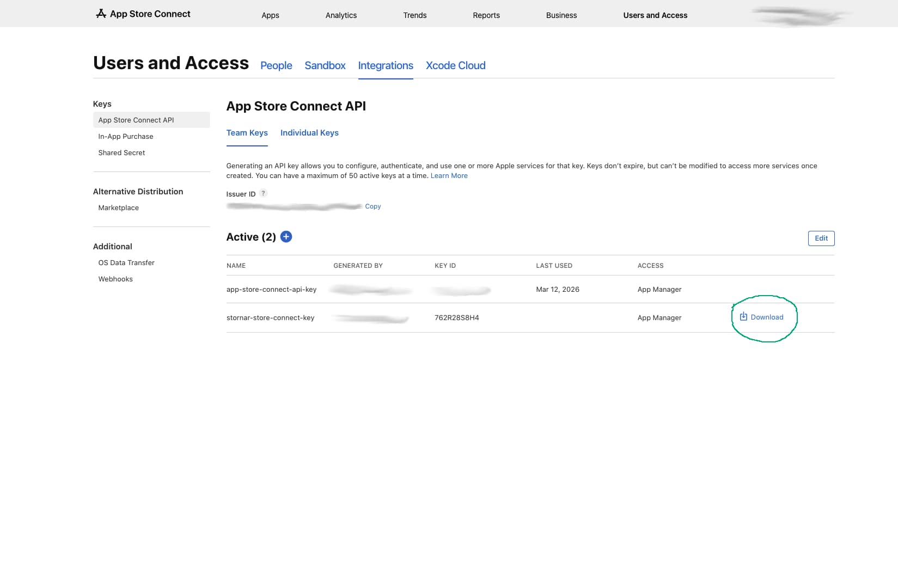Viewport: 898px width, 570px height.
Task: Select the stornar-store-connect-key name
Action: [x=270, y=317]
